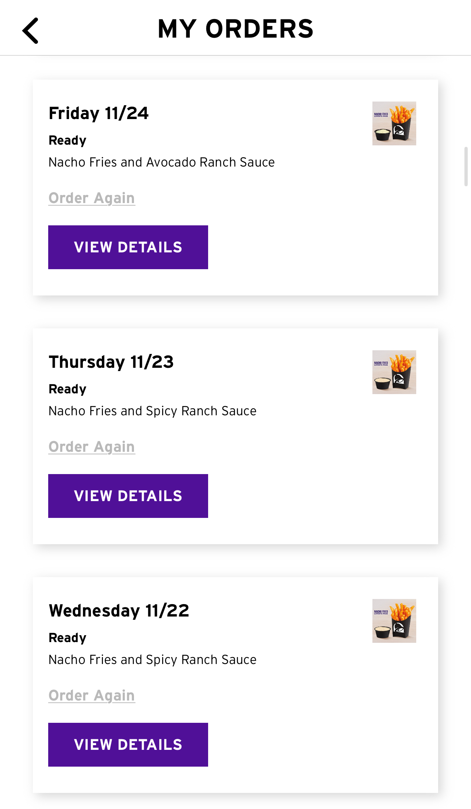Click the vertical scrollbar thumb
This screenshot has height=809, width=471.
[466, 167]
